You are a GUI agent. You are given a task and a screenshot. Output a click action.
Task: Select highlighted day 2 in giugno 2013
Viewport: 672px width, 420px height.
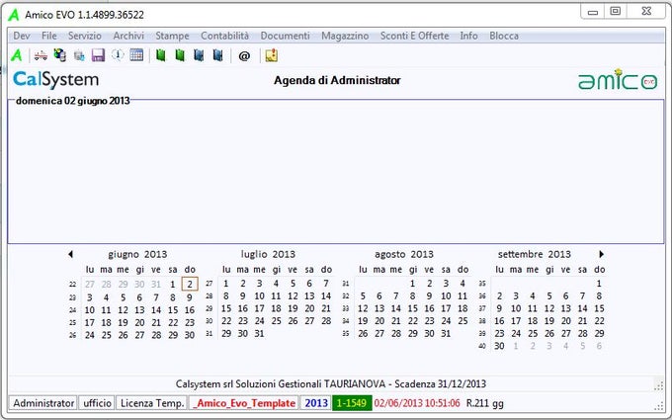190,284
